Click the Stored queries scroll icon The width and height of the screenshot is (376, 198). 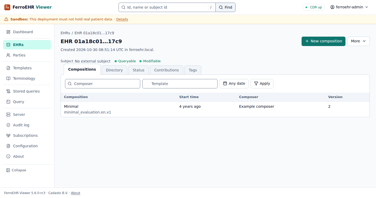click(8, 91)
